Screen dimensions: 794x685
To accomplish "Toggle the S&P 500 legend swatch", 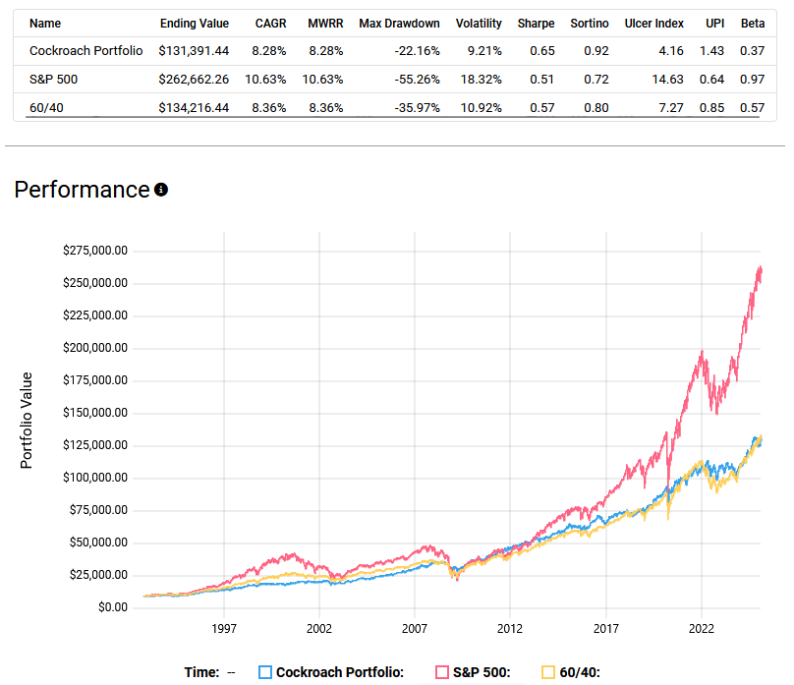I will click(x=442, y=672).
